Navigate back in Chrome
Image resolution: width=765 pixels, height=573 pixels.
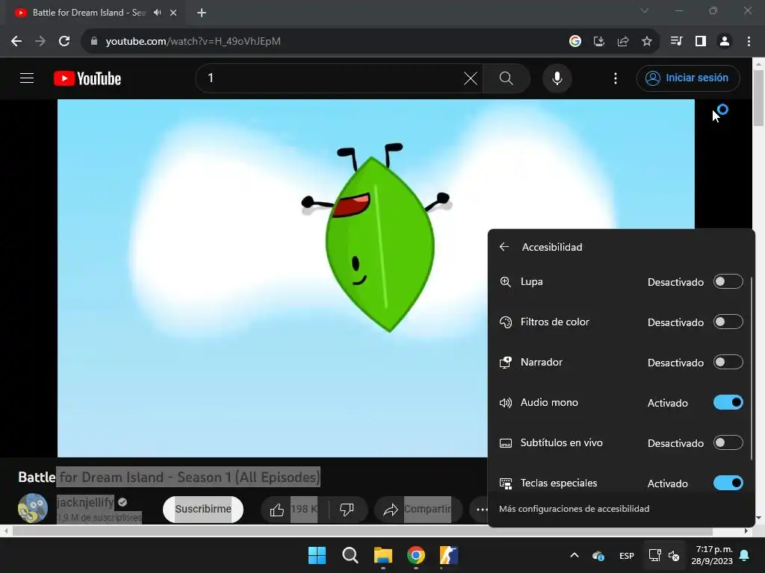pos(16,42)
